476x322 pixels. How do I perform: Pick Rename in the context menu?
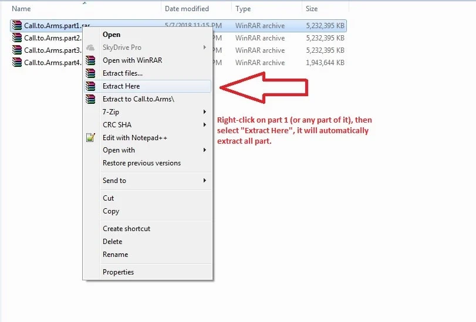115,255
